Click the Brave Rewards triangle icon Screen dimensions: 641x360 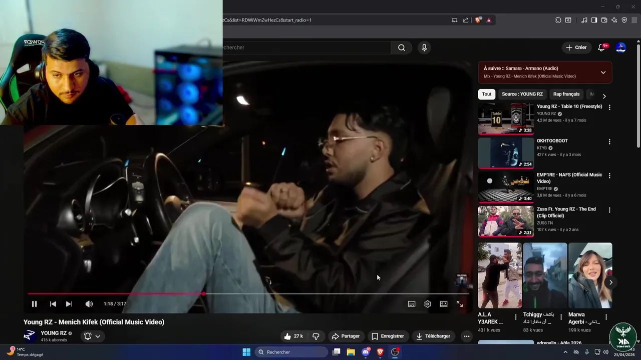(x=489, y=20)
